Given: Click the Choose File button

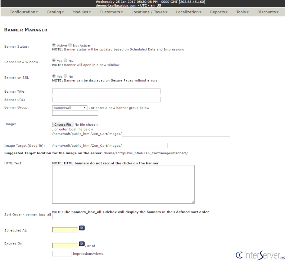Looking at the screenshot, I should point(63,125).
